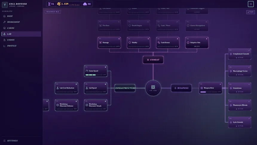This screenshot has height=145, width=257.
Task: Click the lock icon on Health Regen
Action: (x=148, y=22)
